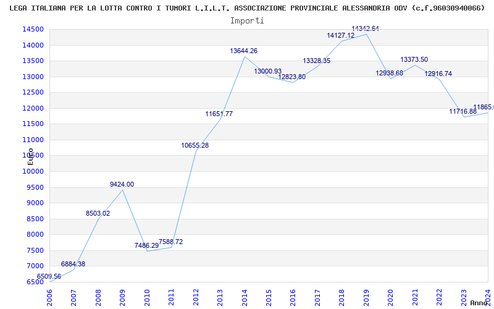Click the x-axis year 2018
The height and width of the screenshot is (309, 494).
[342, 297]
